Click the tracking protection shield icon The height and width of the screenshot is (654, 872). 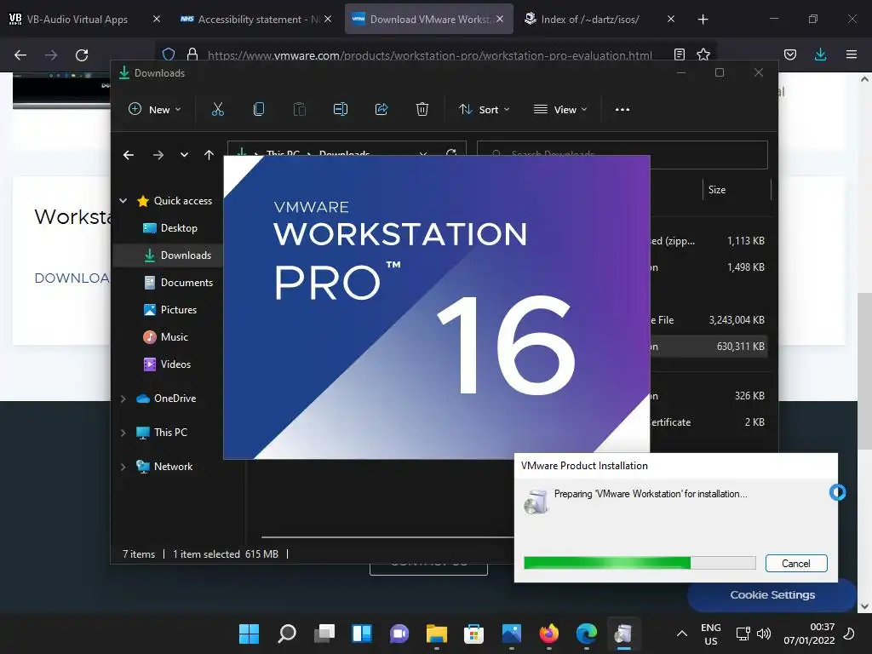[x=169, y=54]
